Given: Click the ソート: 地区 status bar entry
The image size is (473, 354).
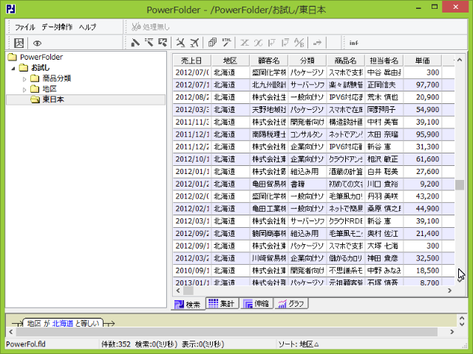Looking at the screenshot, I should (x=299, y=344).
